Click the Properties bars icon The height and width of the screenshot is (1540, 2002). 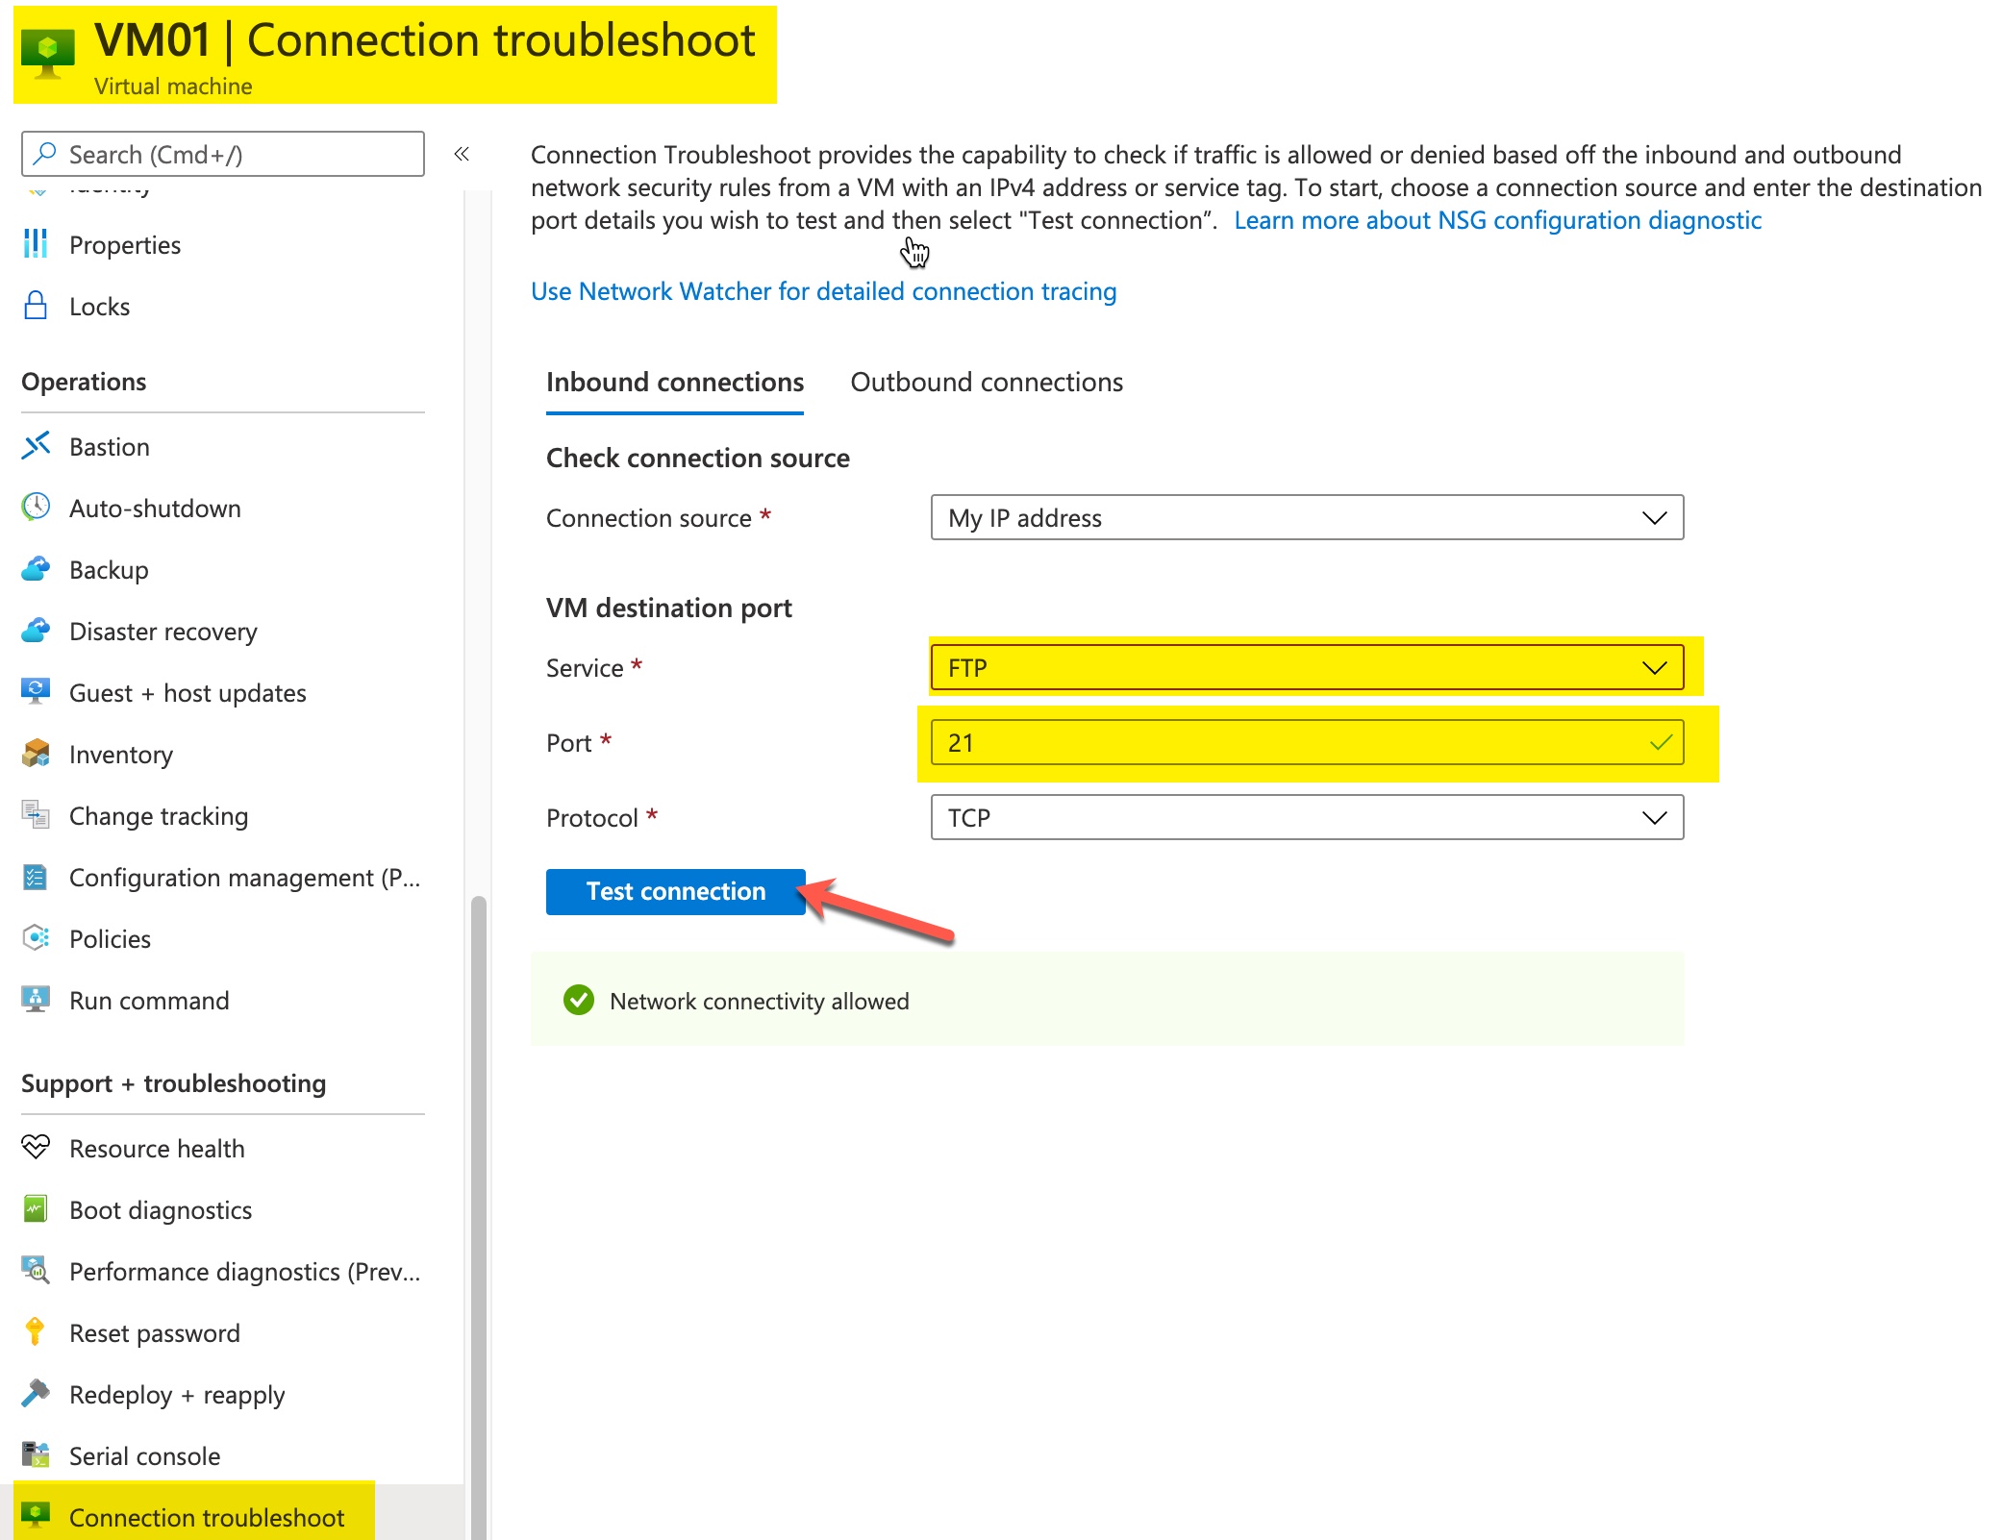coord(36,244)
